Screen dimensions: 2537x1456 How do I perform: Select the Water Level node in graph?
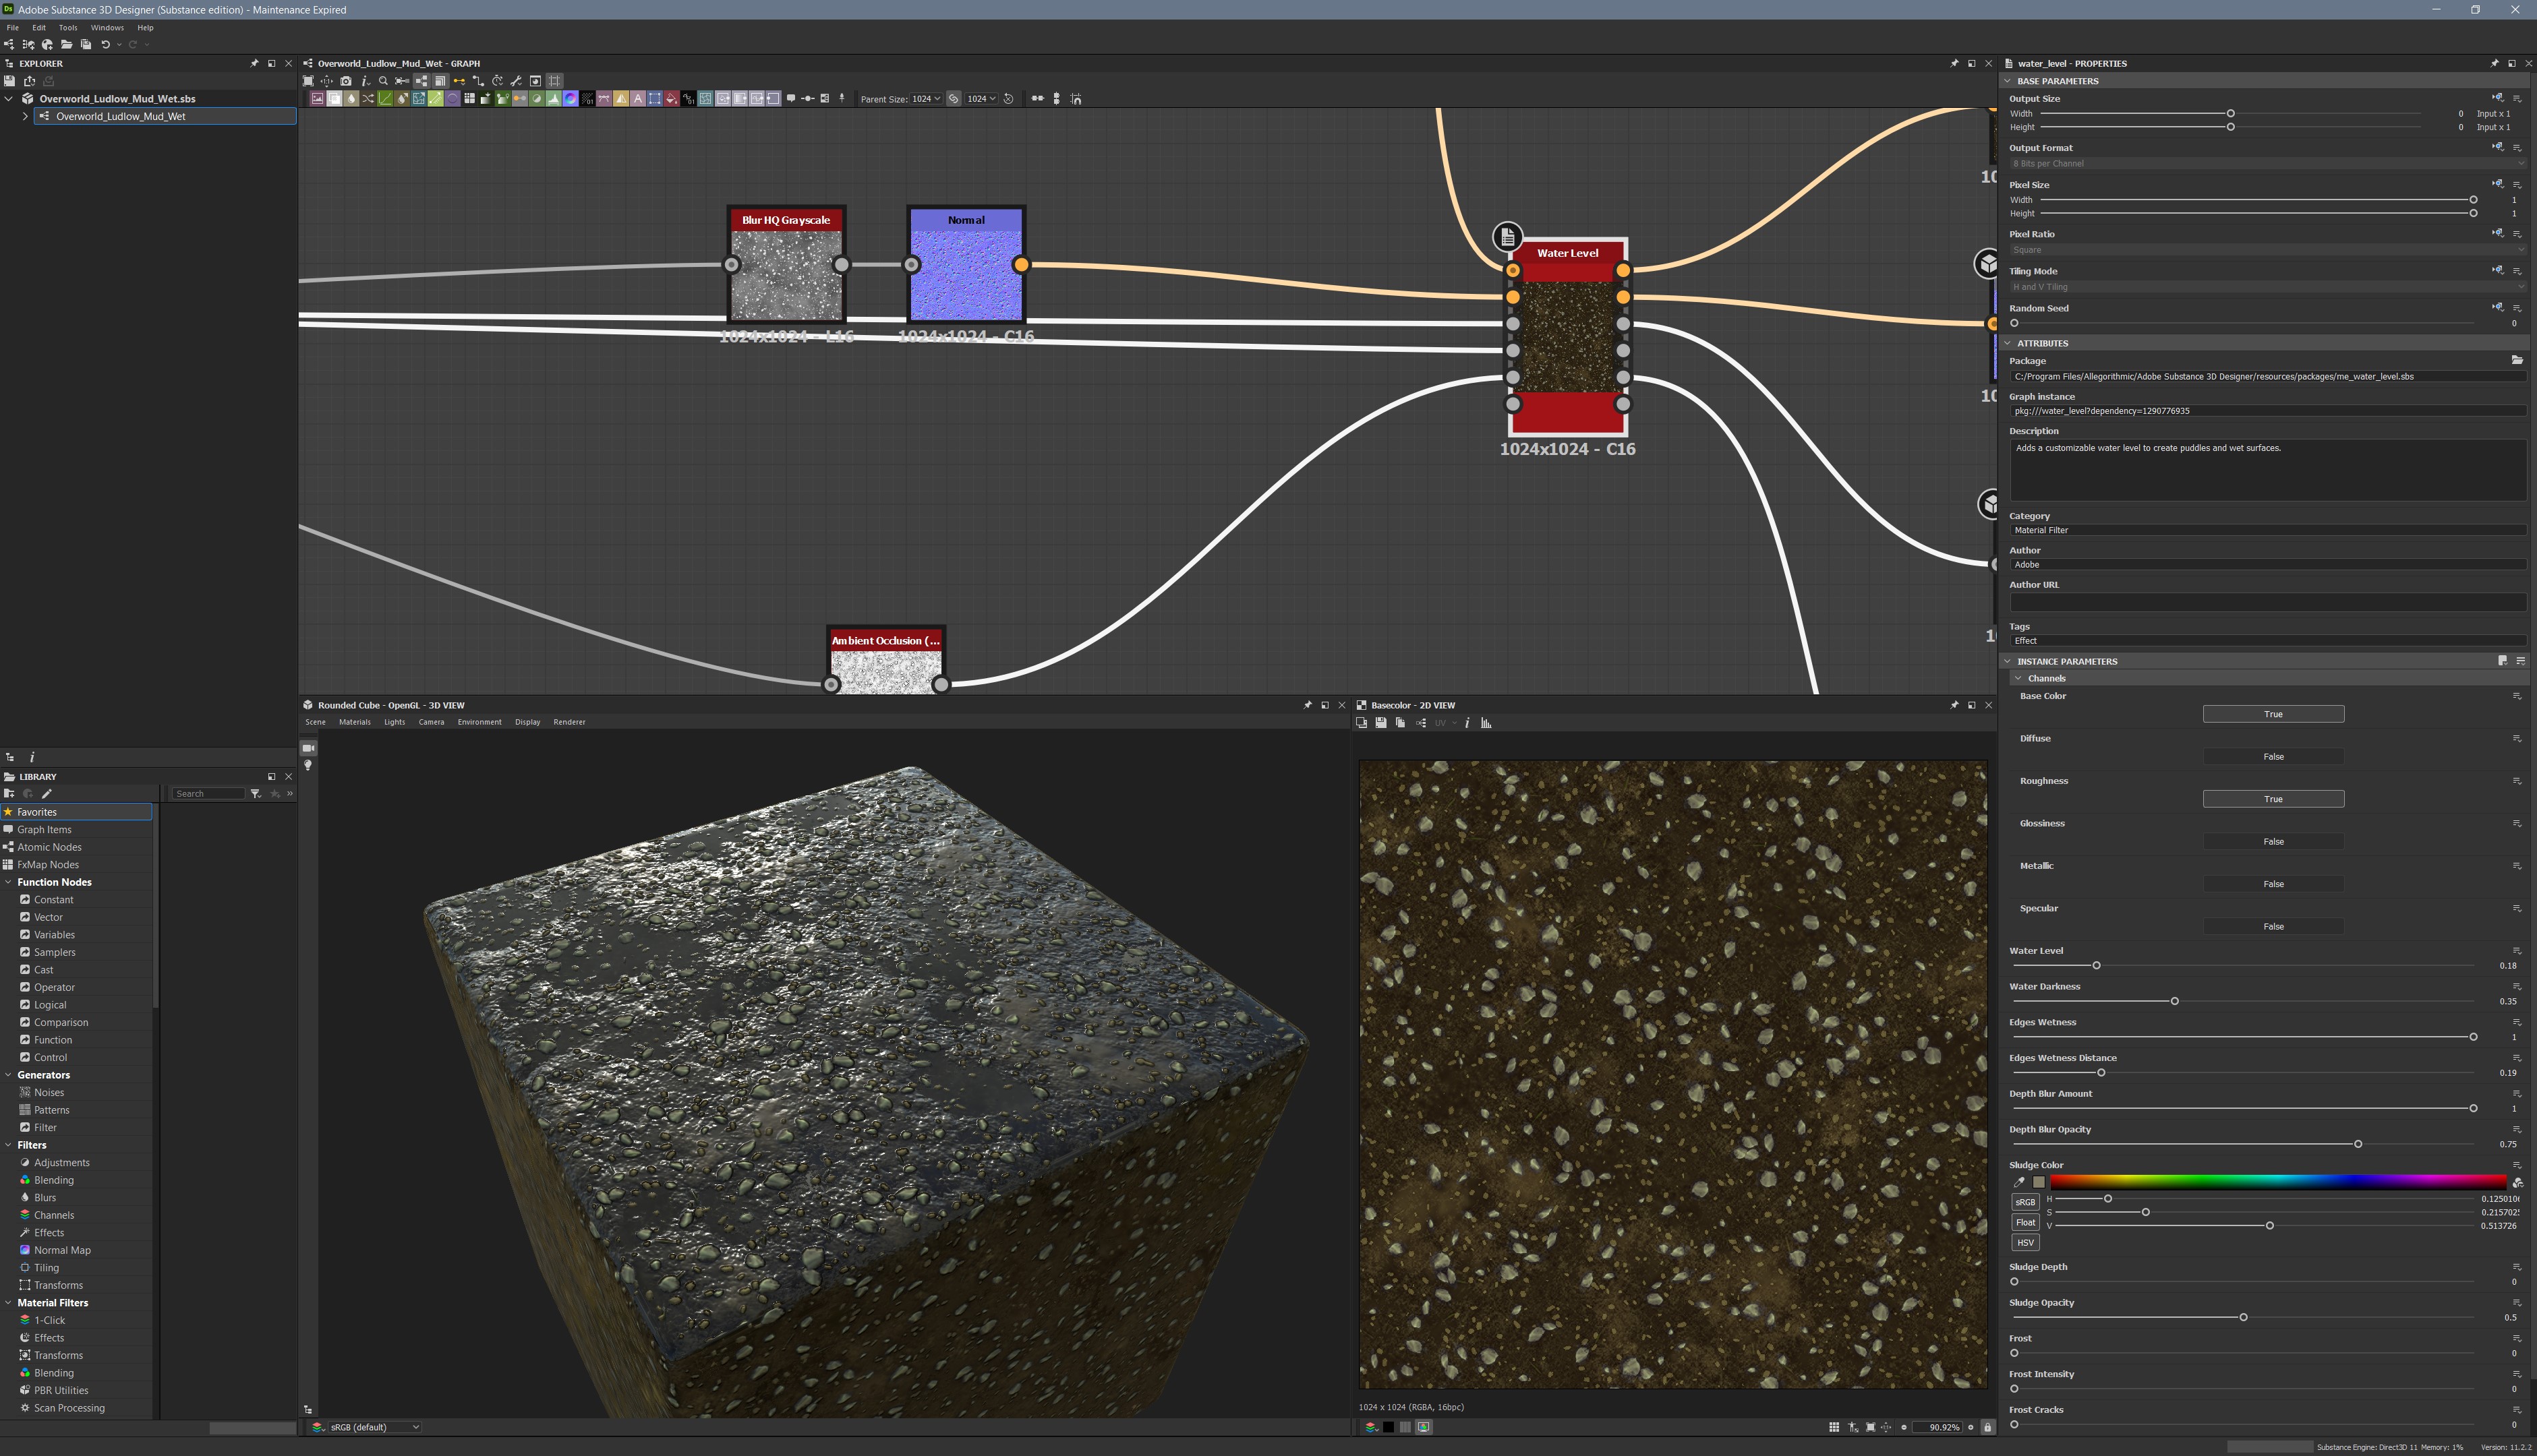(1567, 337)
